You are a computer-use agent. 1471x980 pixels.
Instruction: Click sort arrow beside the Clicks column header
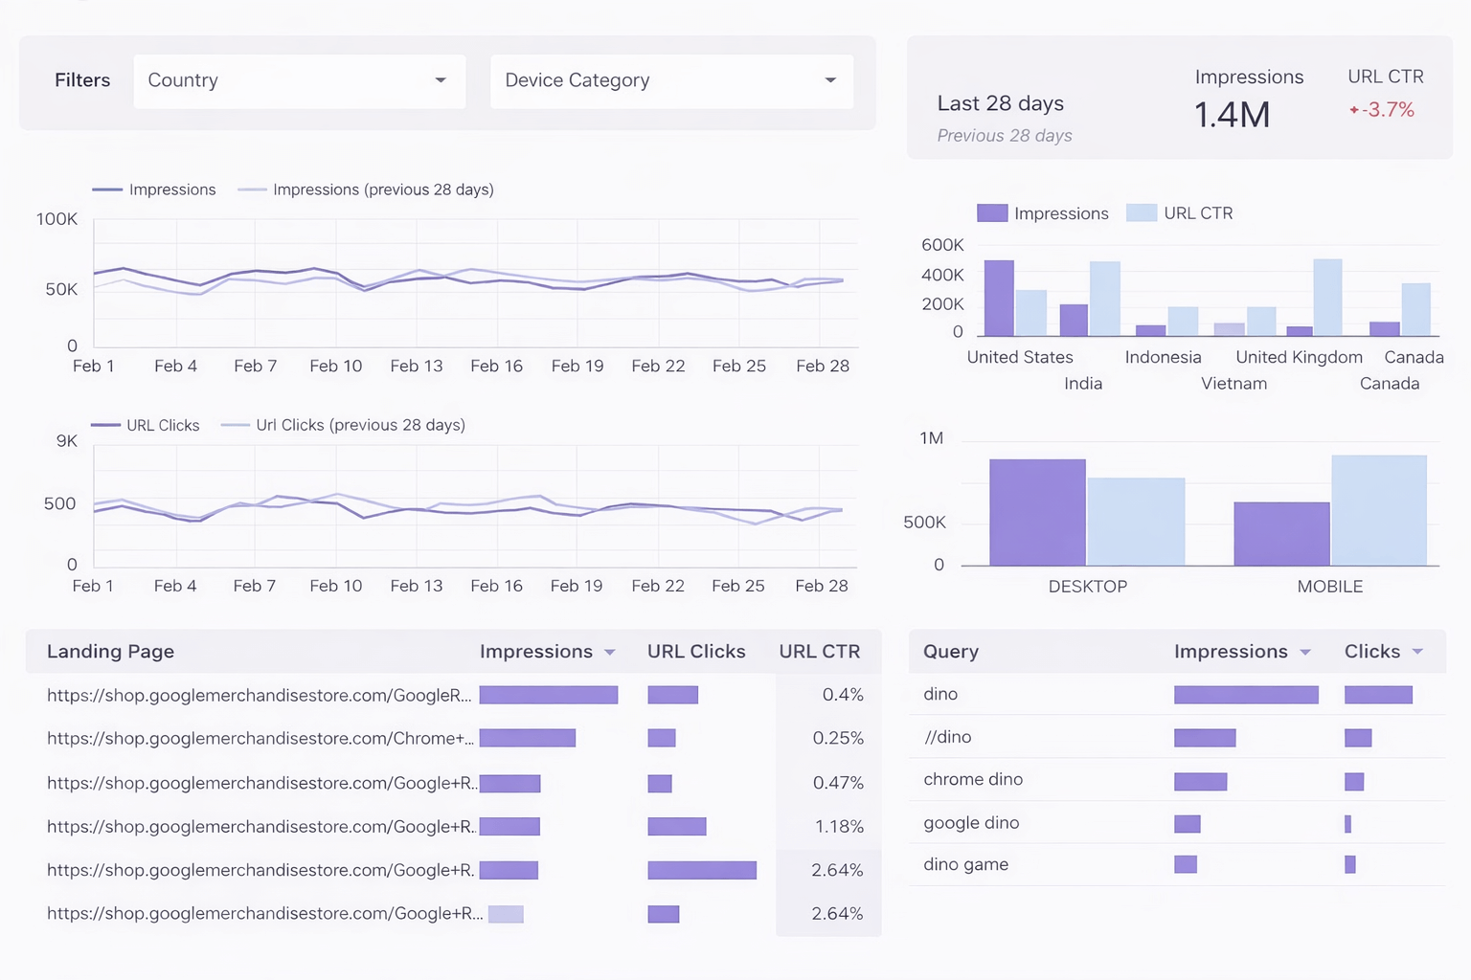[1417, 652]
